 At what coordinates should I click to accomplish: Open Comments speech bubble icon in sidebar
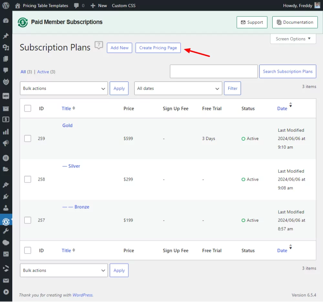tap(6, 70)
